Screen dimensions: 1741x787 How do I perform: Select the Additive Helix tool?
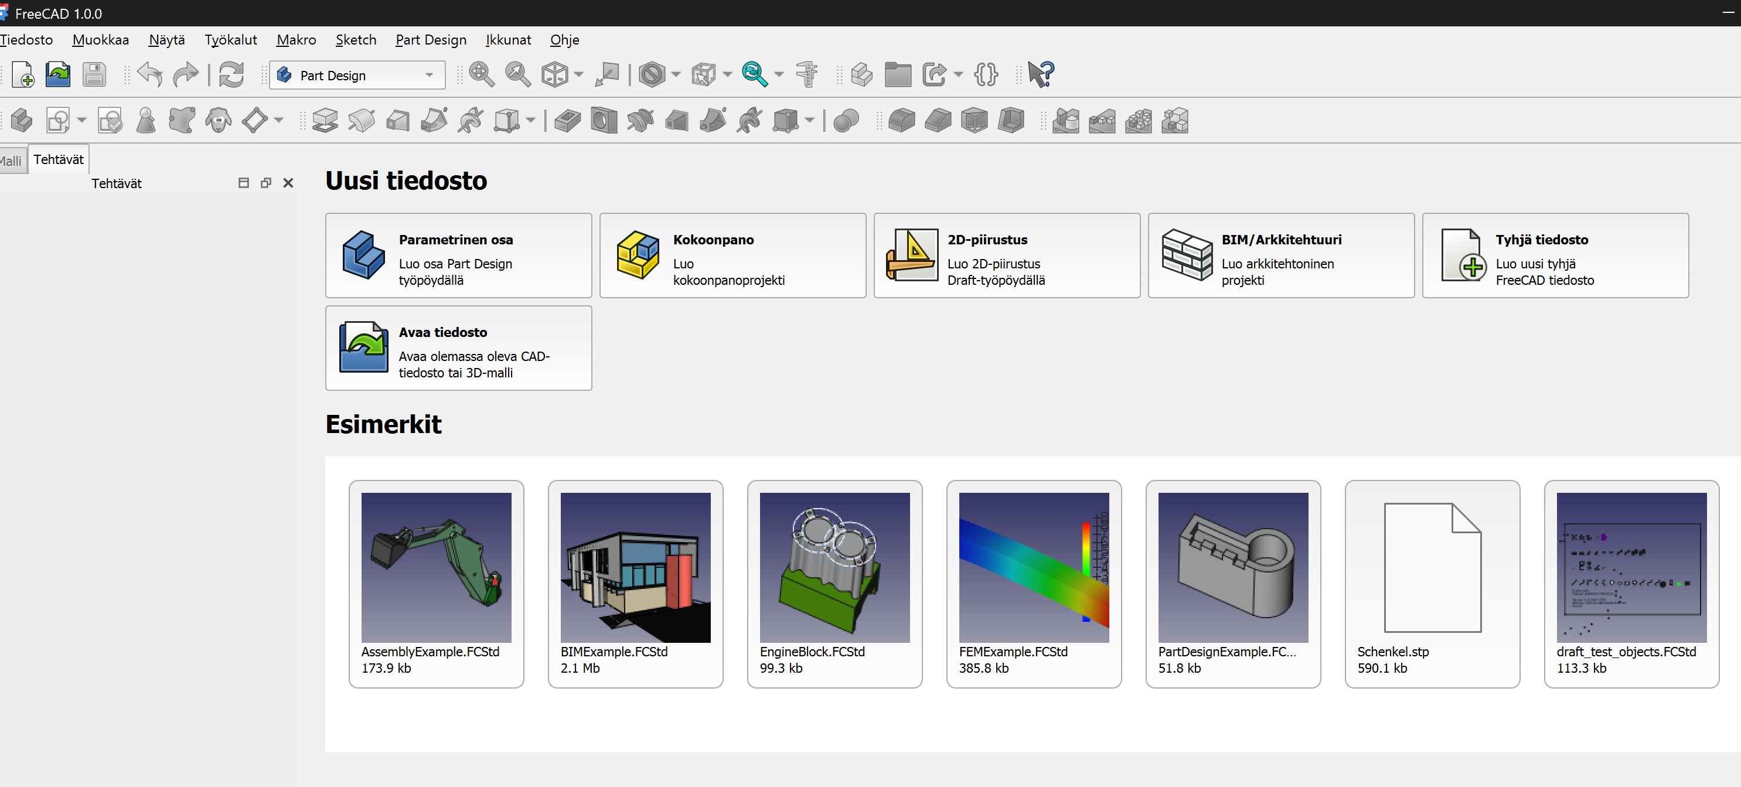(x=471, y=121)
